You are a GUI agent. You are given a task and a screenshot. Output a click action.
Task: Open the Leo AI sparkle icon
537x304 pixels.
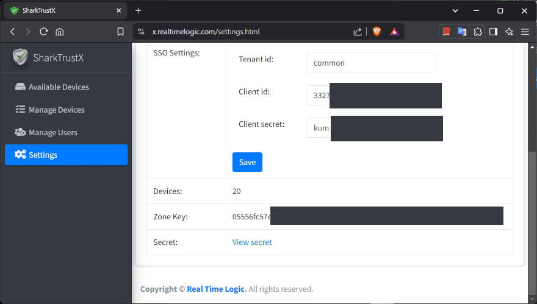509,32
